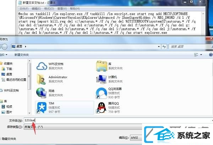Click the 下载 folder icon in sidebar
The image size is (213, 145).
3,69
